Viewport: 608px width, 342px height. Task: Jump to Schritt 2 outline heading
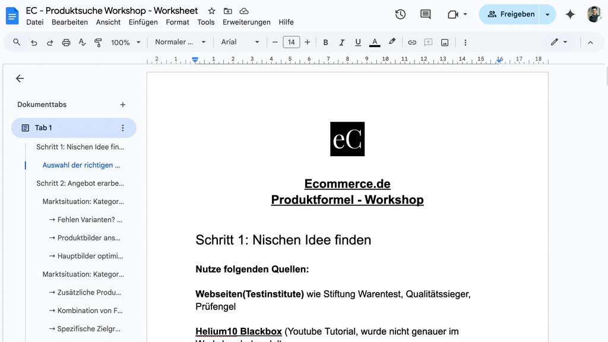80,183
